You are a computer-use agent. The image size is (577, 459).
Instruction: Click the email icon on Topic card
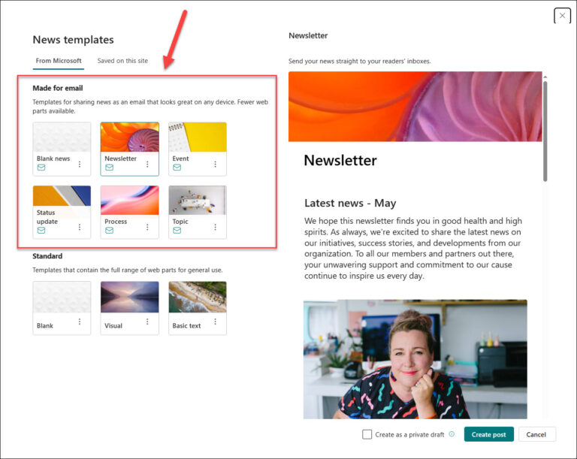tap(177, 231)
